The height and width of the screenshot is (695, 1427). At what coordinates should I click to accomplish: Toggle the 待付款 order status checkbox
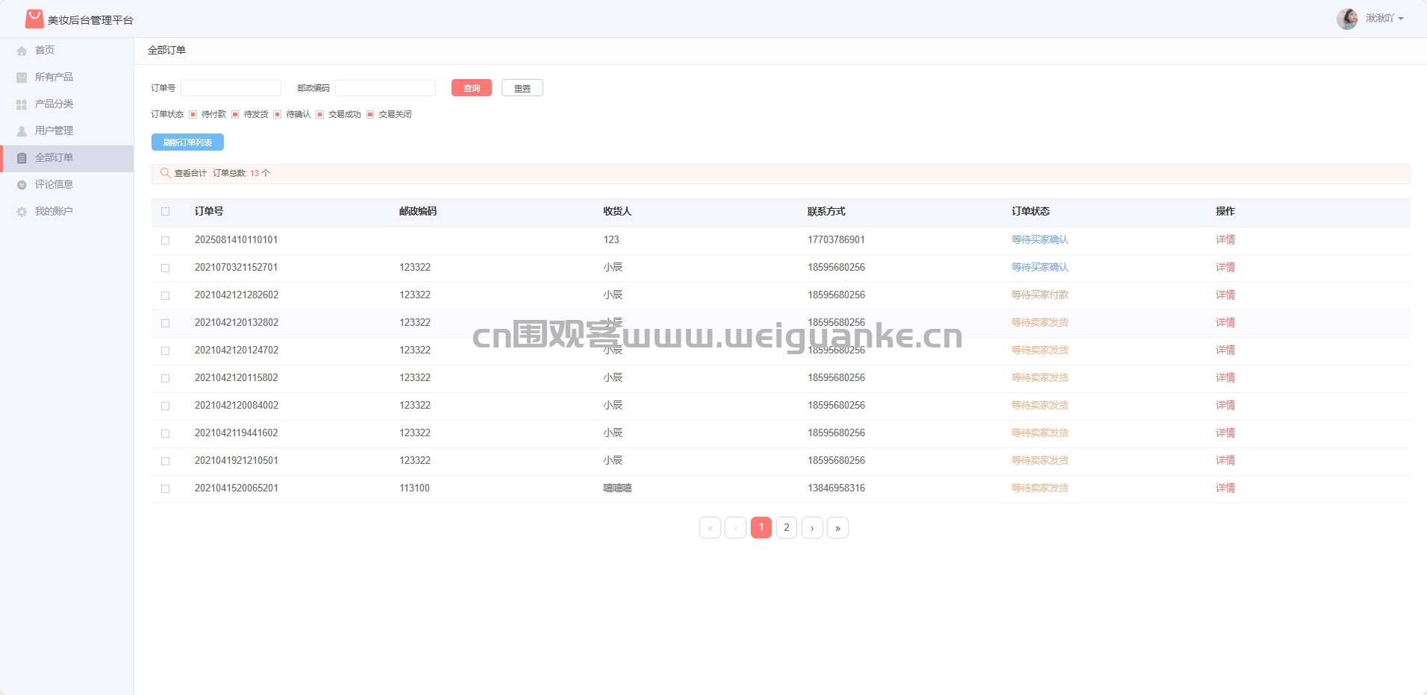[x=193, y=114]
